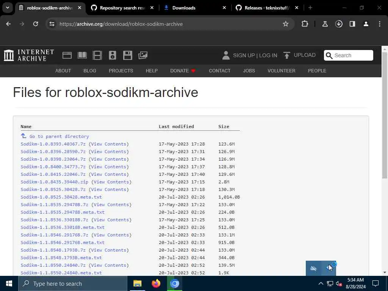Click the Windows taskbar search box
This screenshot has width=388, height=291.
pos(73,283)
